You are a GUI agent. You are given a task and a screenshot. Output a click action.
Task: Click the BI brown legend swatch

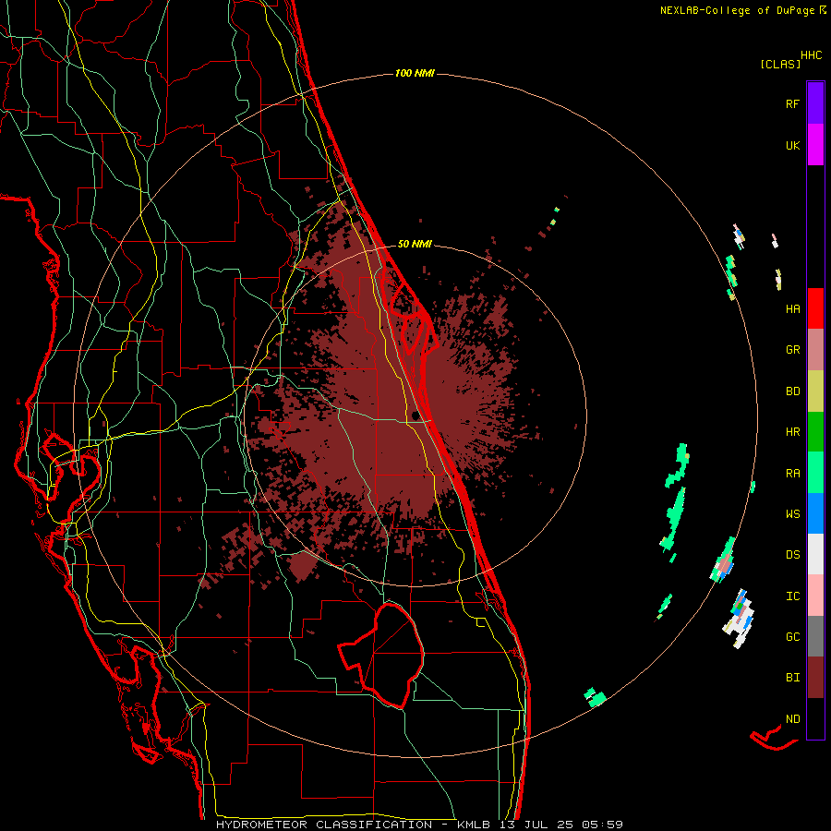(x=815, y=678)
